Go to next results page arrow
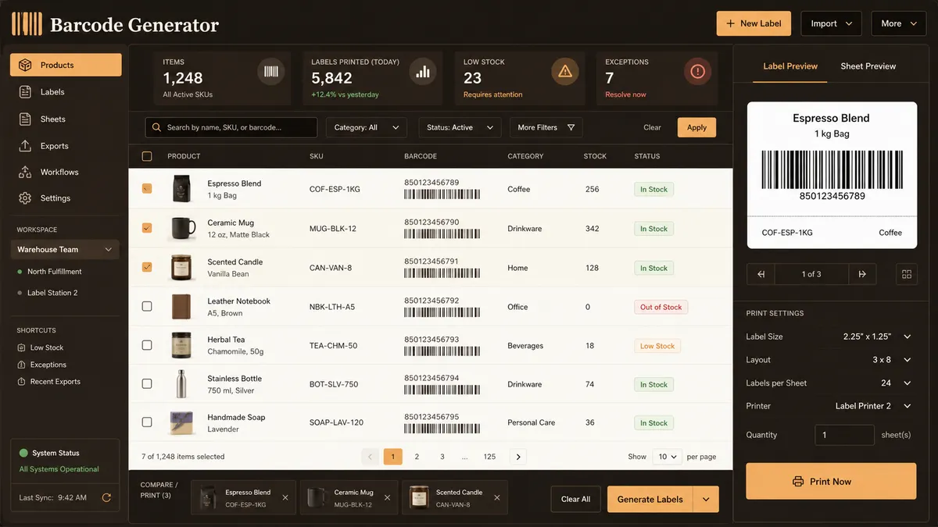The height and width of the screenshot is (527, 938). pos(518,457)
